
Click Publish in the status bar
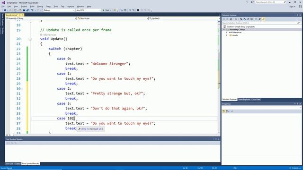click(x=295, y=168)
